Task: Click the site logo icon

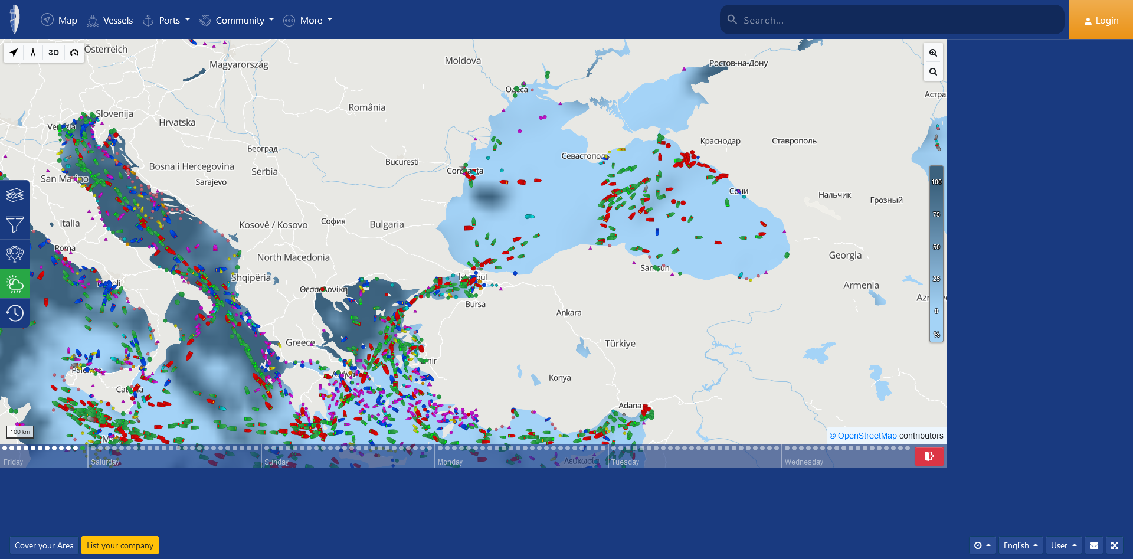Action: [15, 19]
